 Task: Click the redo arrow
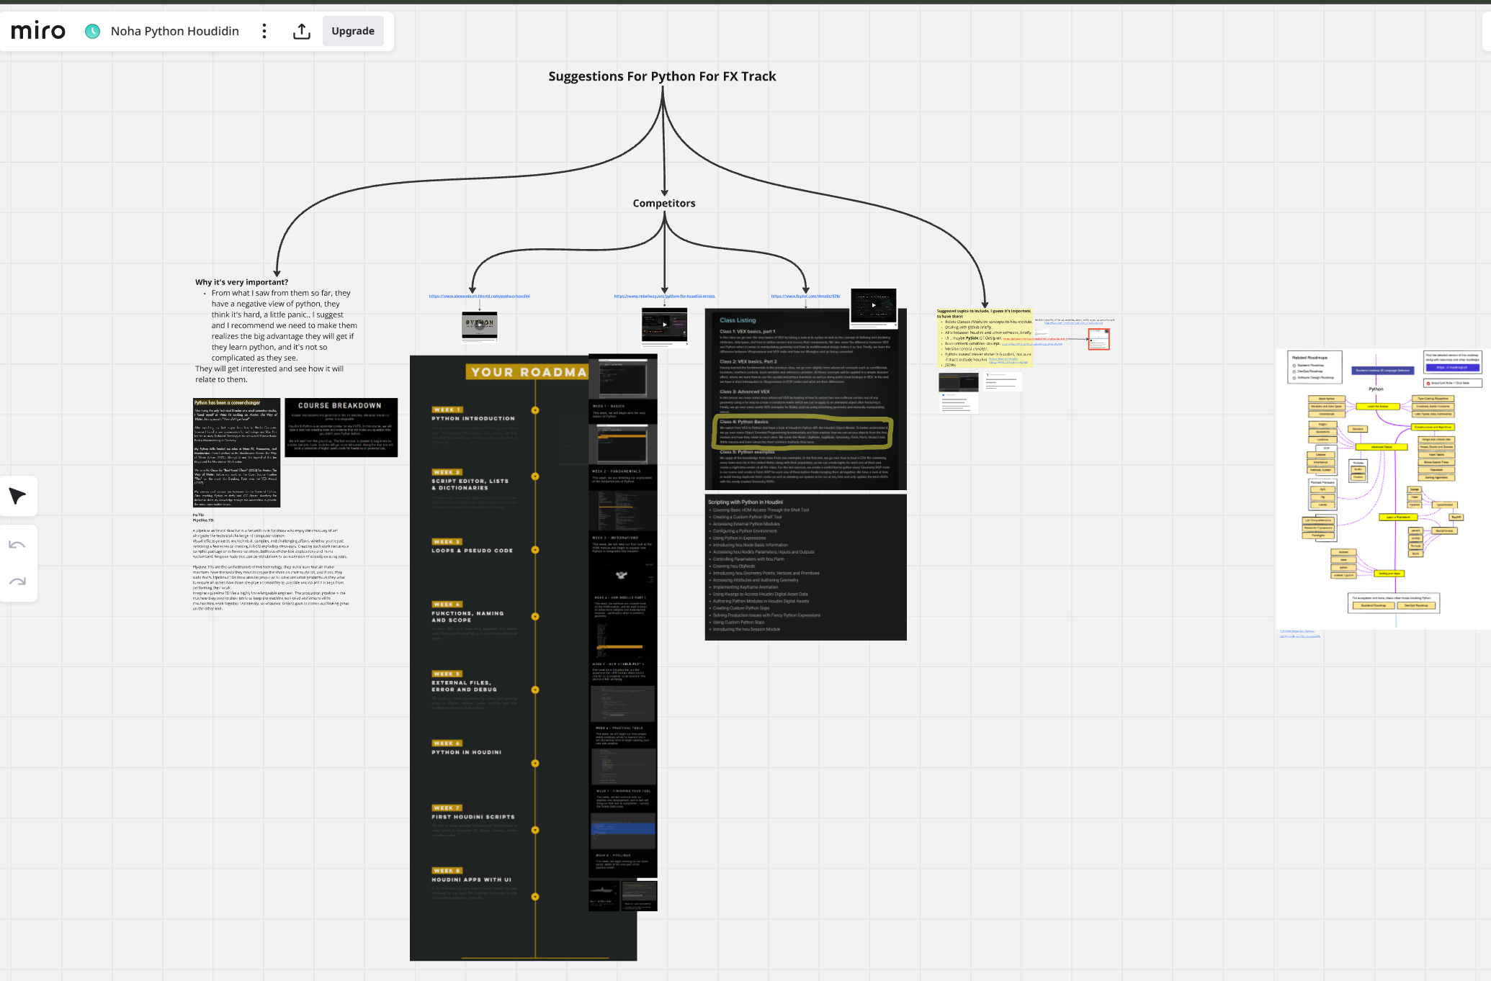point(17,582)
